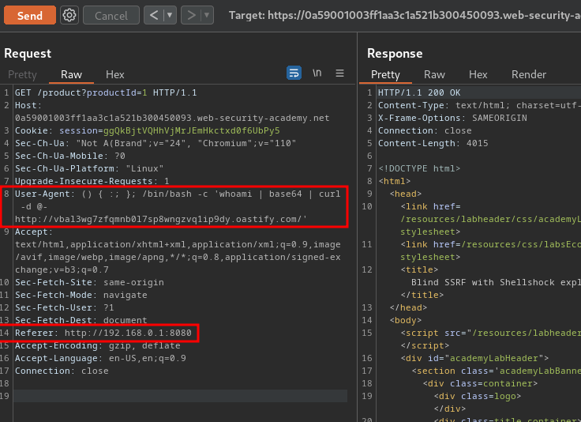Open the Request Hex tab

[x=115, y=74]
